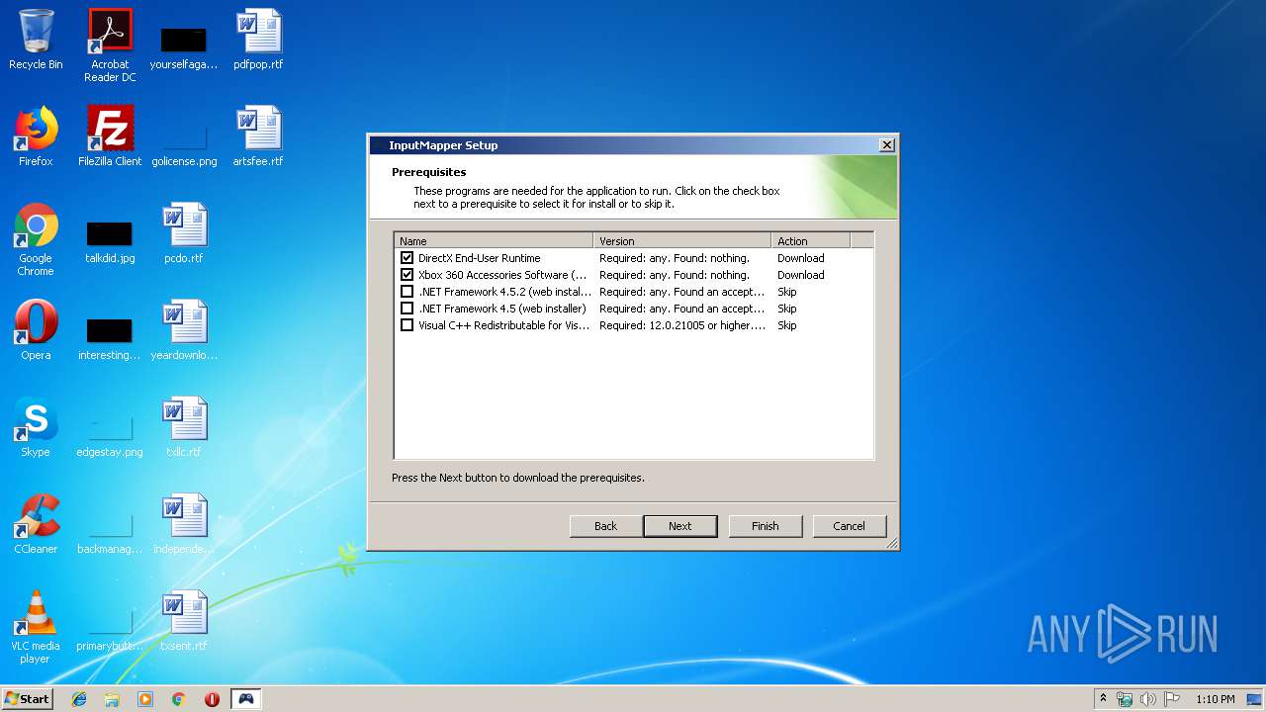
Task: Close the InputMapper Setup window
Action: pos(886,145)
